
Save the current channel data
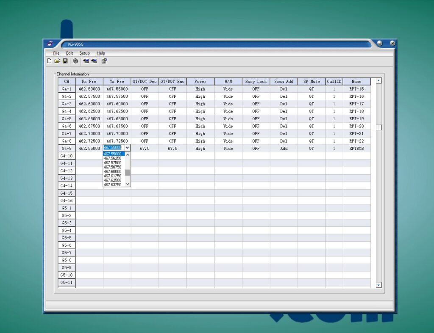[x=65, y=61]
